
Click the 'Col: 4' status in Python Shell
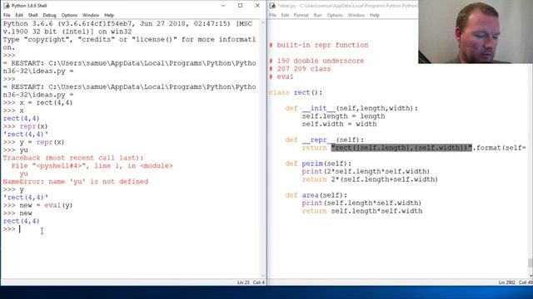click(x=259, y=282)
